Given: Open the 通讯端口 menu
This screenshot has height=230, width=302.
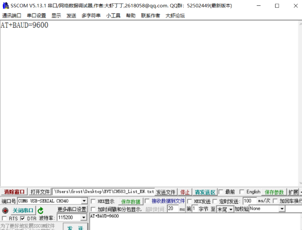Looking at the screenshot, I should point(12,15).
